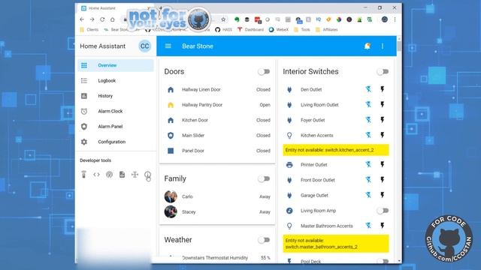Screen dimensions: 481x270
Task: Open the Tools bookmarks folder
Action: pyautogui.click(x=302, y=30)
